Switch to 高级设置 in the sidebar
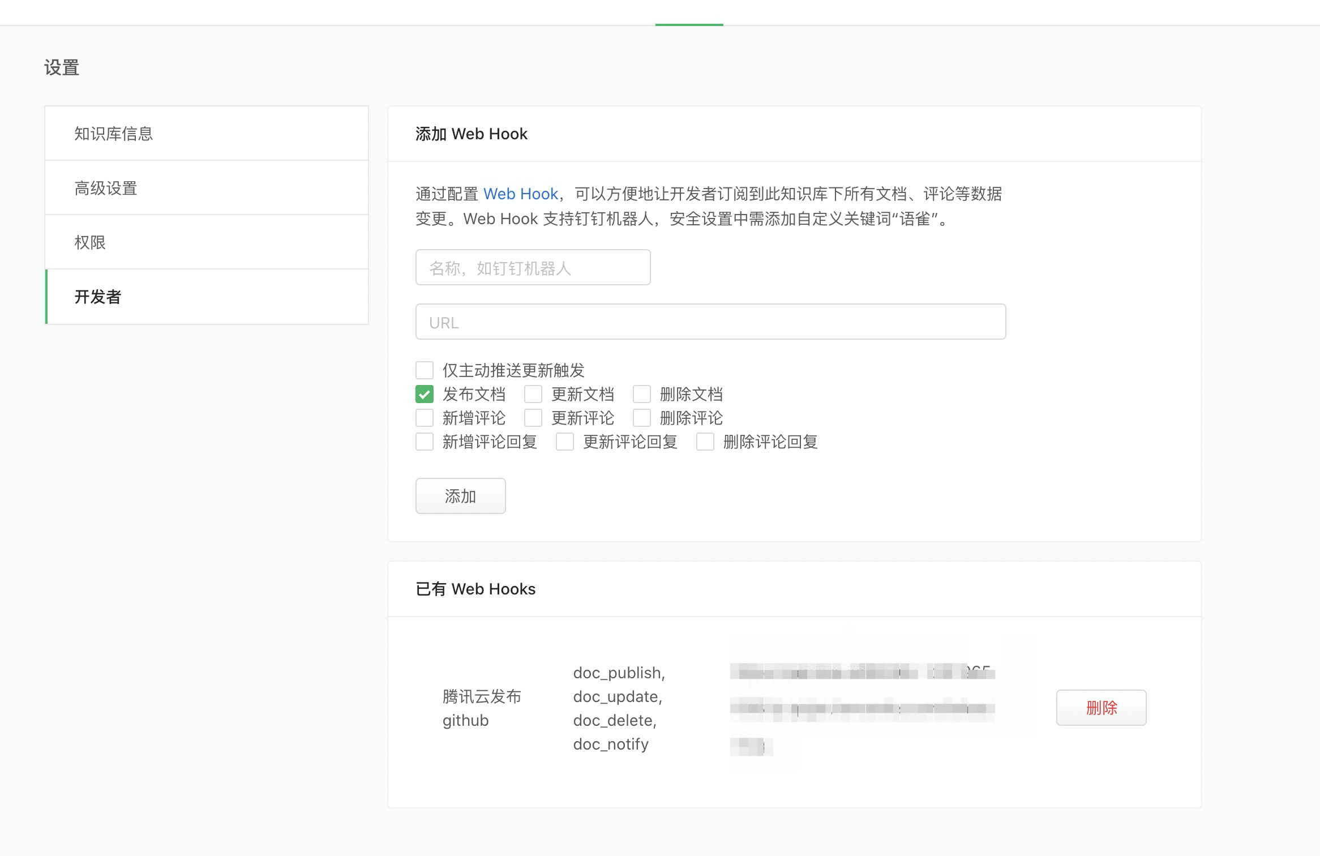The height and width of the screenshot is (856, 1320). 207,188
